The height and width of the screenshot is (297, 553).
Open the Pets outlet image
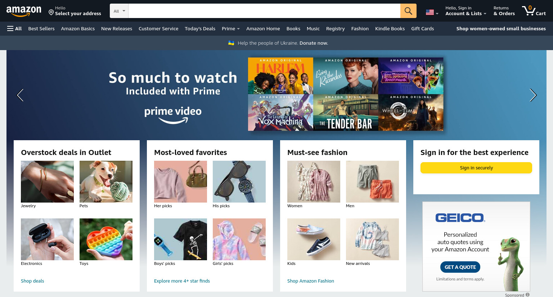(106, 182)
